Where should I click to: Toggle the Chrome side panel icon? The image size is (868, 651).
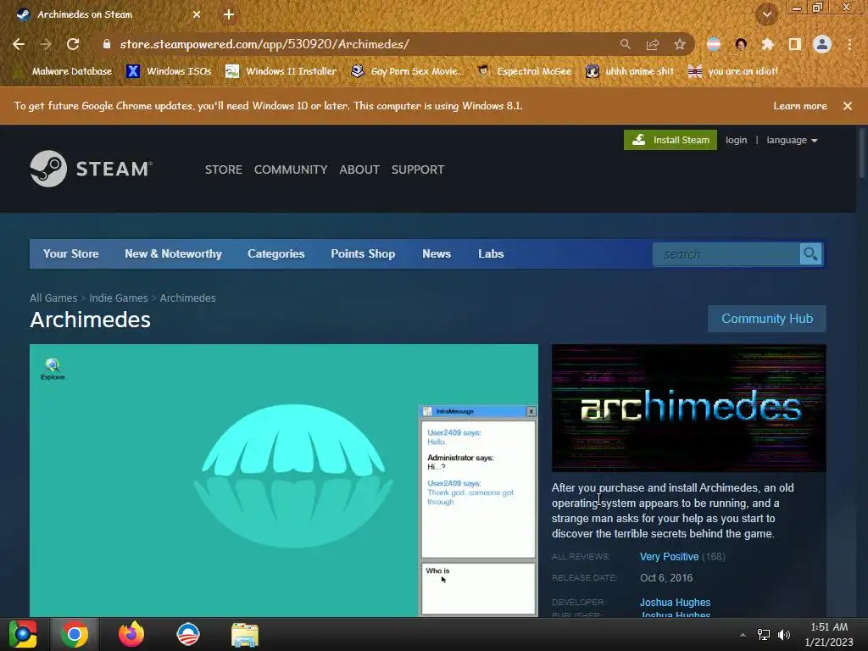click(795, 44)
